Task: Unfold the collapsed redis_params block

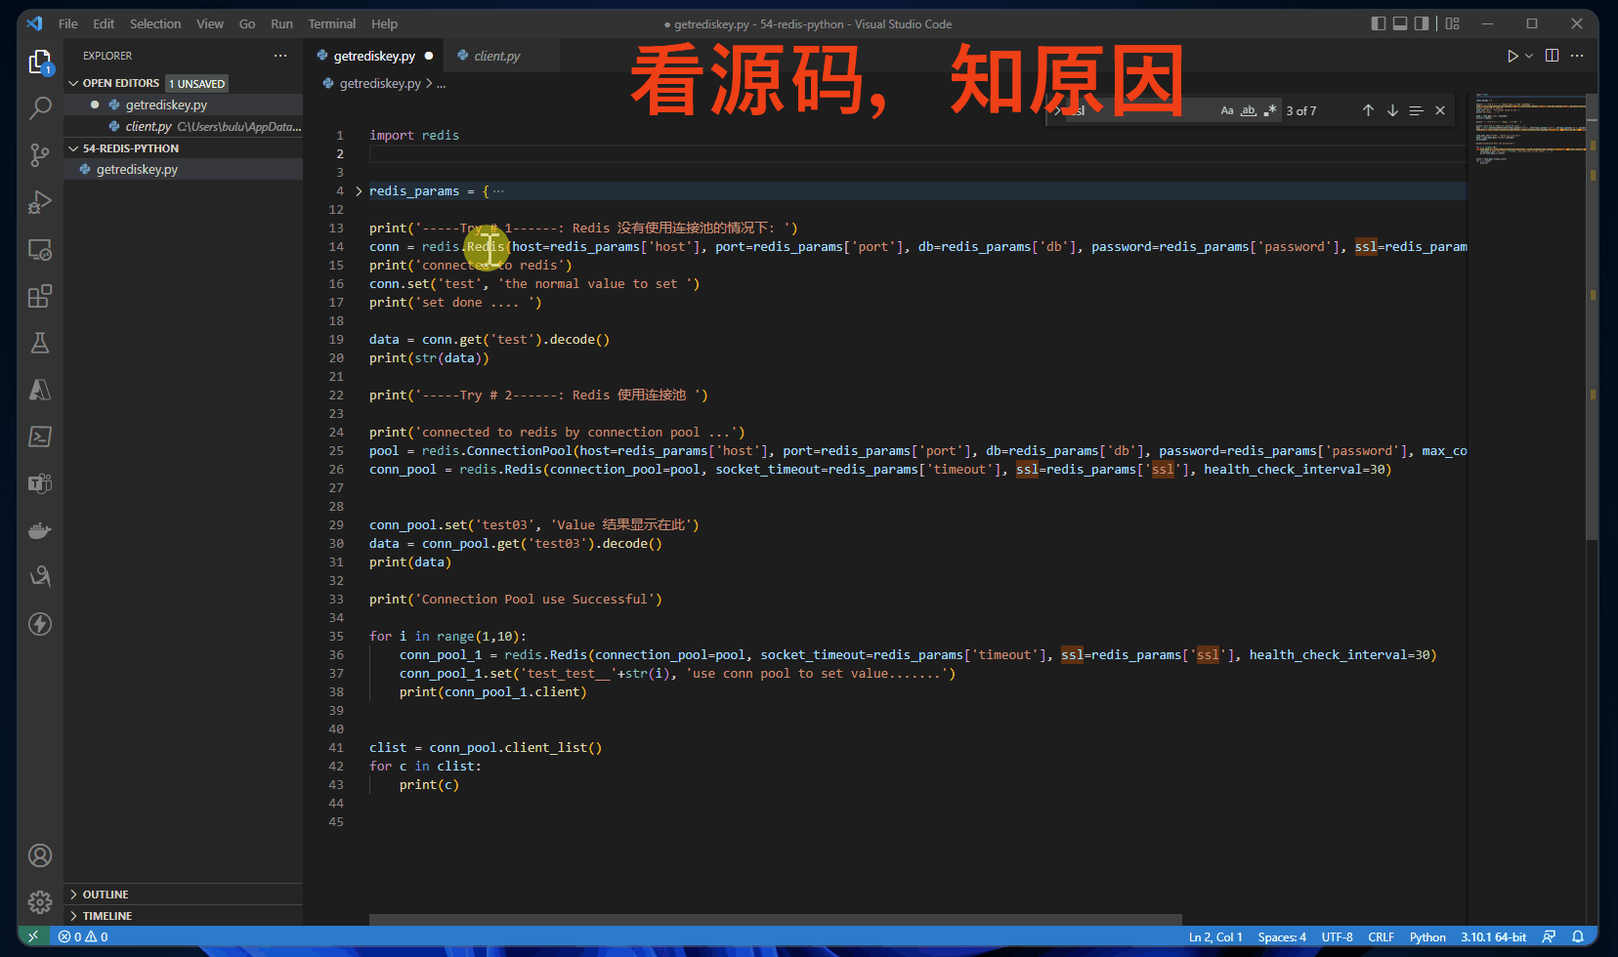Action: click(x=359, y=191)
